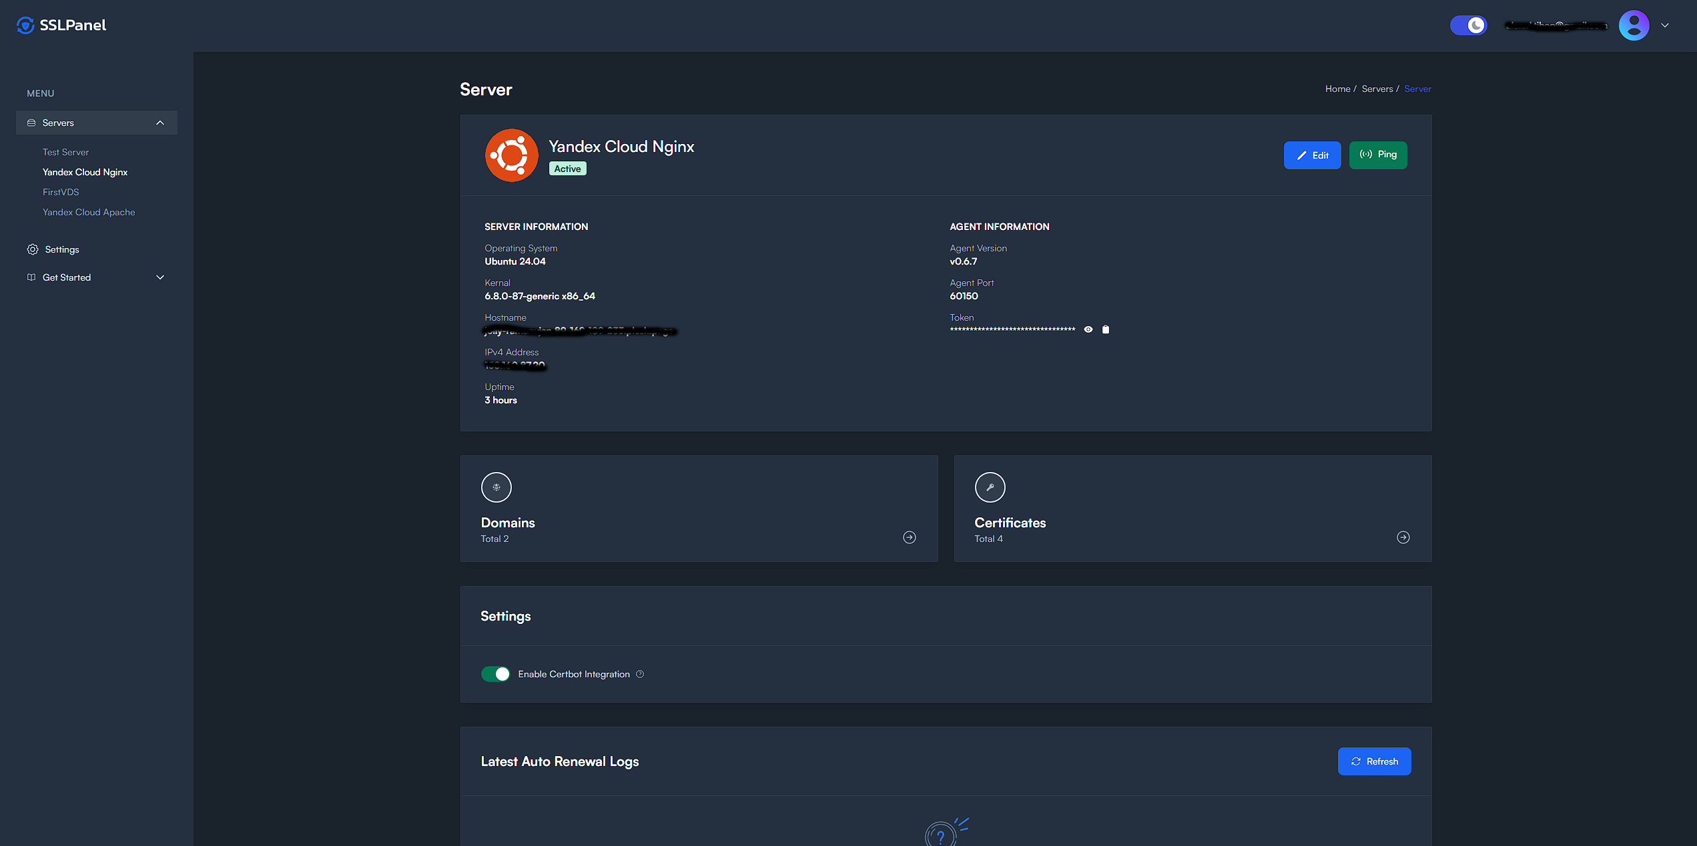Viewport: 1697px width, 846px height.
Task: Open Domains via the arrow icon
Action: pyautogui.click(x=909, y=537)
